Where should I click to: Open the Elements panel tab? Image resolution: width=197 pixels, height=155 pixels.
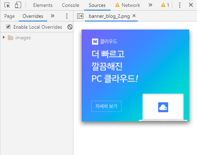click(x=43, y=5)
